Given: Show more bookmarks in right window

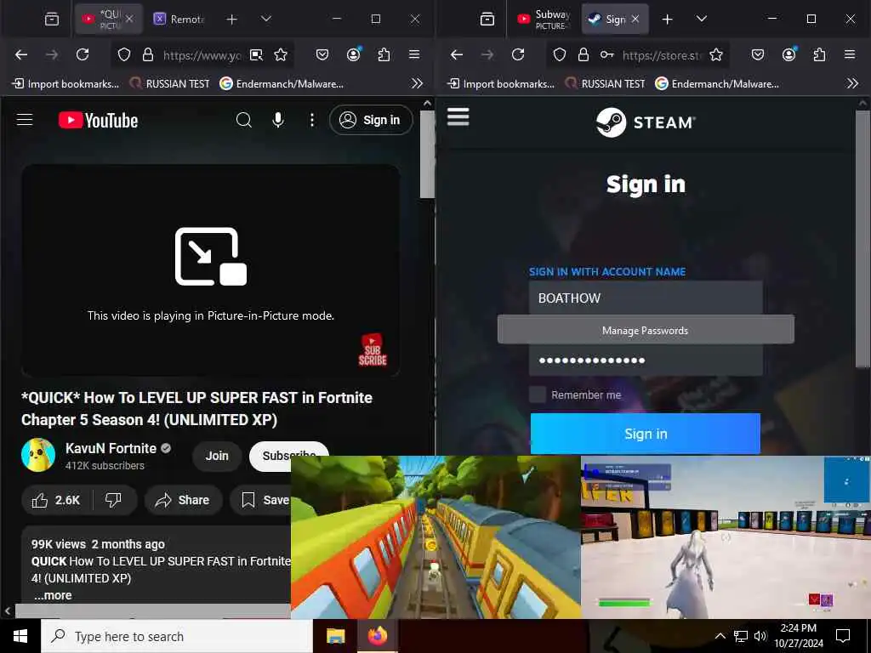Looking at the screenshot, I should click(x=852, y=84).
